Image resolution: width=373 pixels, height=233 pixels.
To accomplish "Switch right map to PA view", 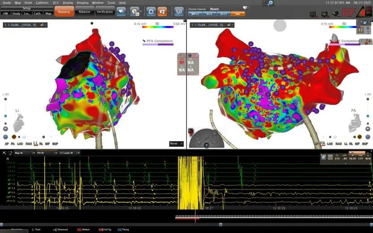I will tap(322, 144).
